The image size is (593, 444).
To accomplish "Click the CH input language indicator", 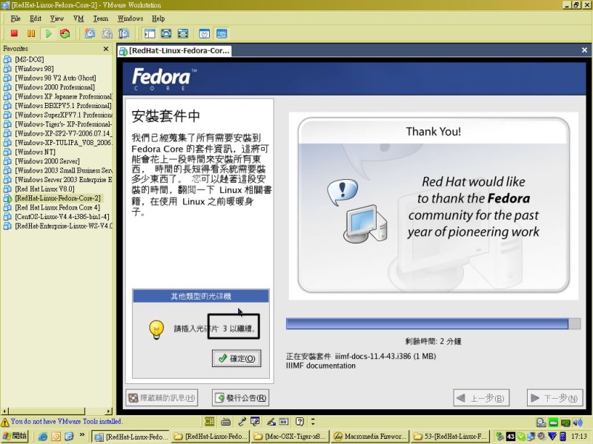I will pyautogui.click(x=209, y=422).
